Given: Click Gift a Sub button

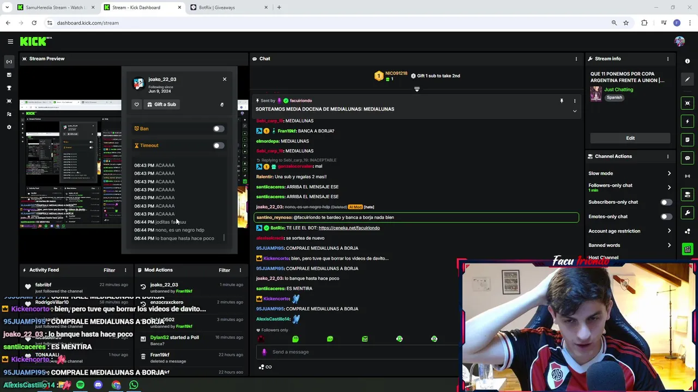Looking at the screenshot, I should pos(161,105).
